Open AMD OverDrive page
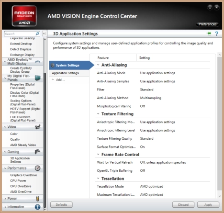This screenshot has width=224, height=213. (21, 191)
